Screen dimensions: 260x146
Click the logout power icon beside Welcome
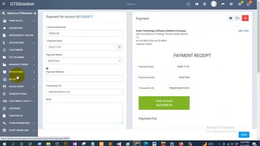click(x=35, y=13)
